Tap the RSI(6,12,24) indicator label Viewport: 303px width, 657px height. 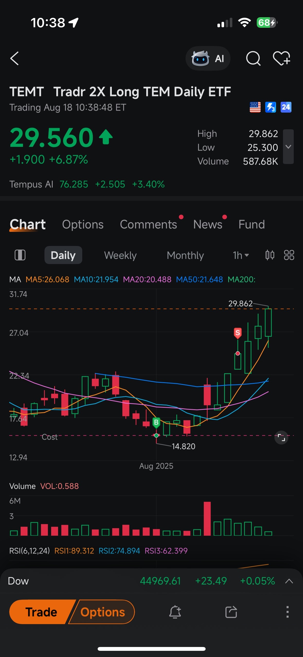point(29,551)
